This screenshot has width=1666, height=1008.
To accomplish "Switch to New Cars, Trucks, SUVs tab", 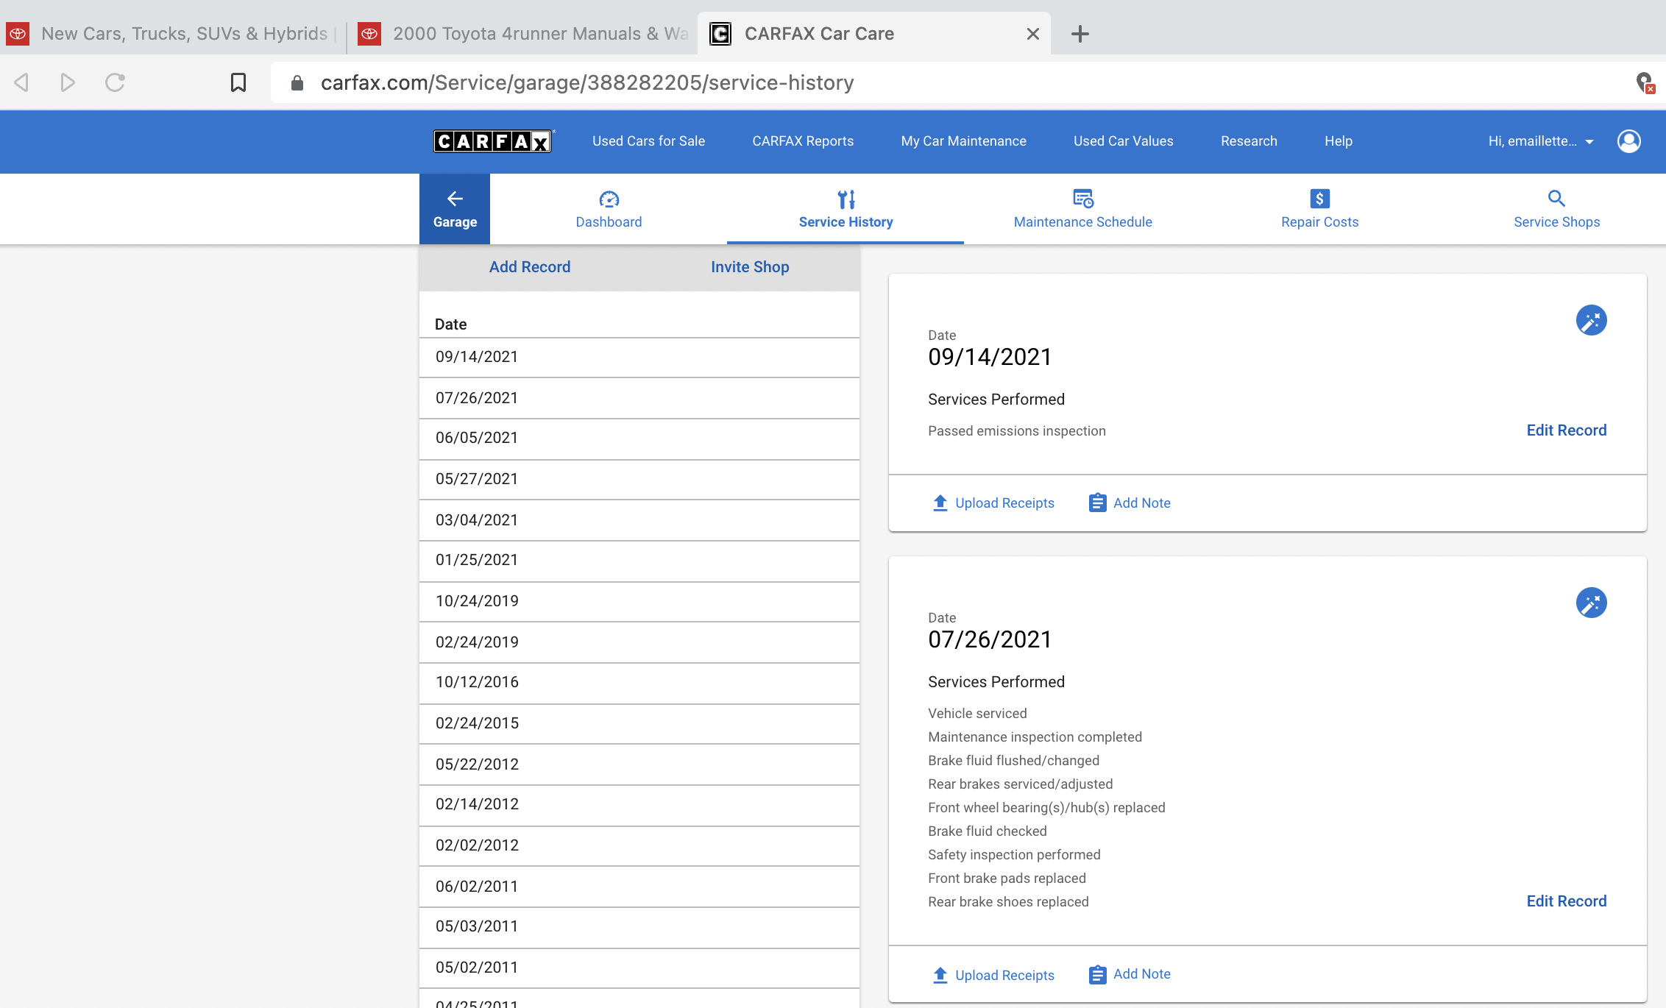I will [172, 34].
